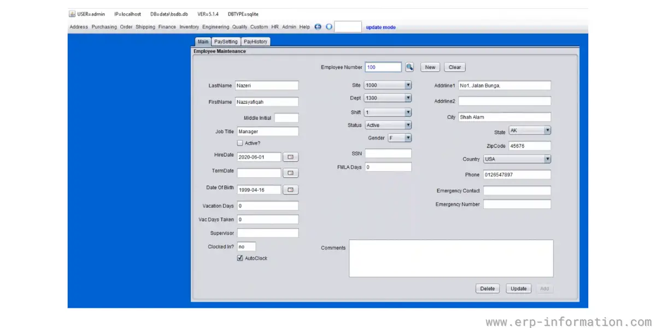Click the Date Of Birth text field

[259, 190]
